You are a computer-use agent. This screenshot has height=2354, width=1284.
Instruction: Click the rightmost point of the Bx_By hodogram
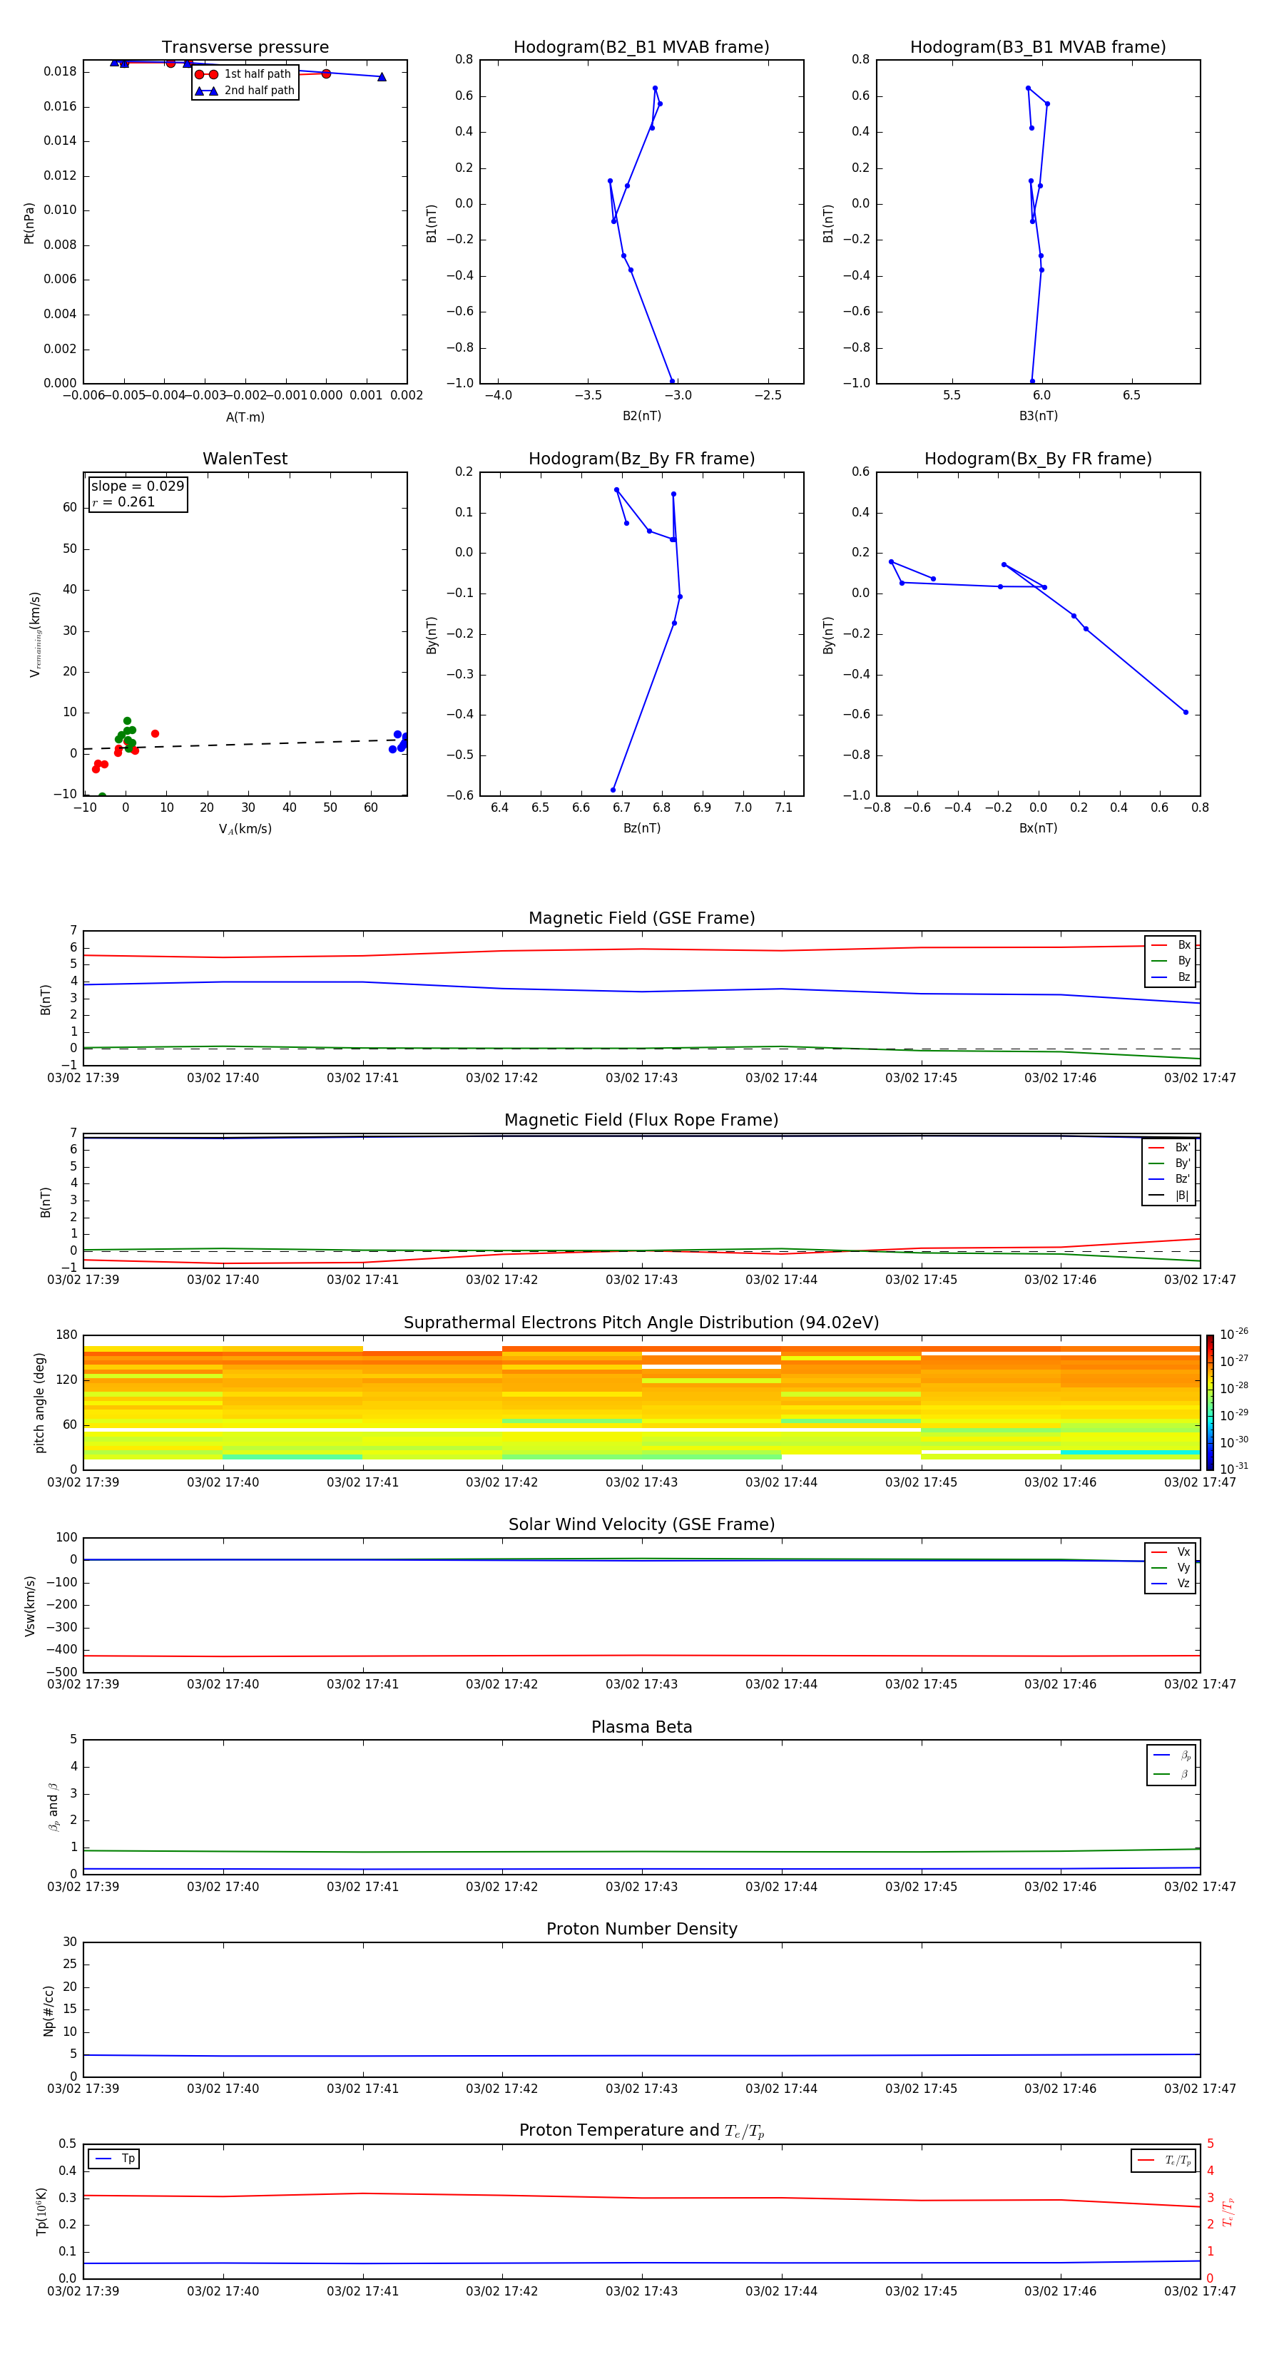pos(1186,712)
